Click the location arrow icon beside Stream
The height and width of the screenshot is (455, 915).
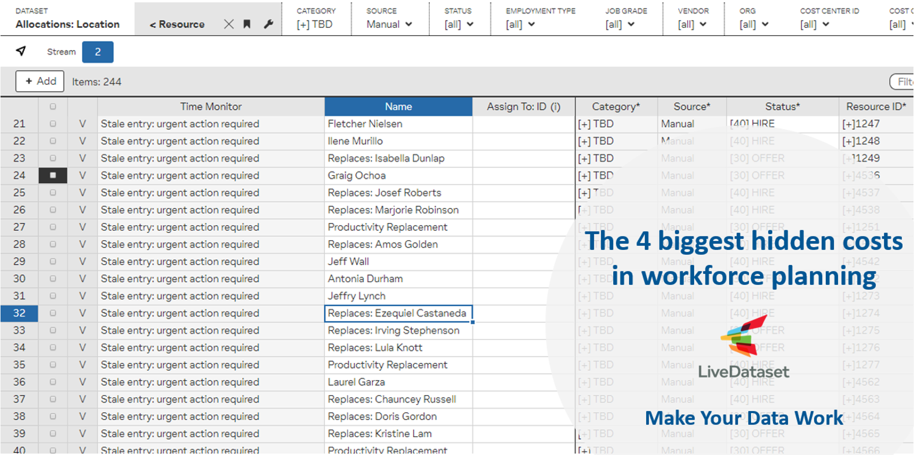click(21, 51)
